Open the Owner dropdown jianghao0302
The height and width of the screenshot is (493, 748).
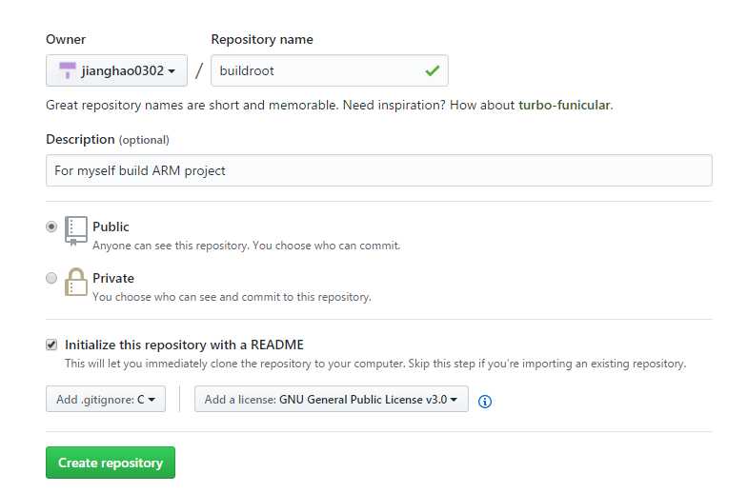116,70
